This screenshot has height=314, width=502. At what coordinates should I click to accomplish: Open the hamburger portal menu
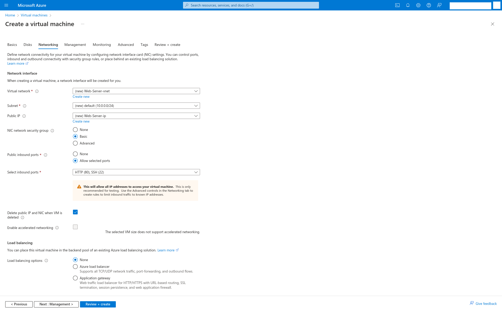6,5
